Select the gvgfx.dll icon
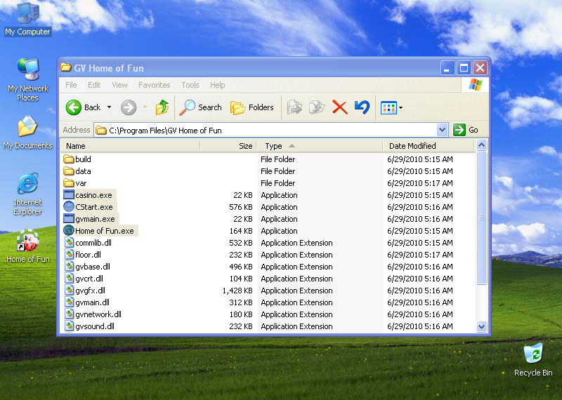The height and width of the screenshot is (400, 562). point(69,291)
